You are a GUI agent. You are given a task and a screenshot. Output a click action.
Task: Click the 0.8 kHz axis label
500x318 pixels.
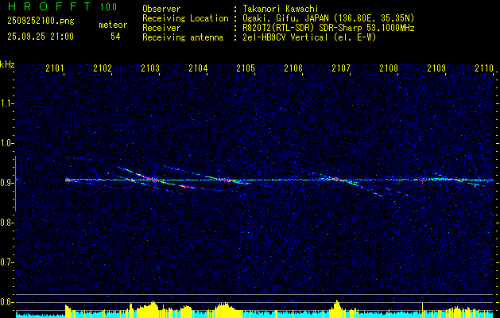pos(6,223)
